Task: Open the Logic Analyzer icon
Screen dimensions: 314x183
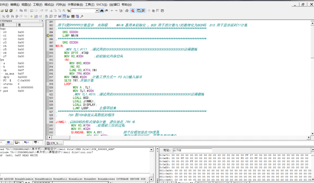Action: coord(73,16)
